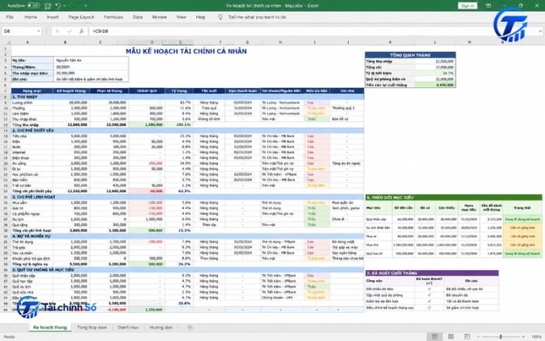Click the Tiền còn lại cuối tháng value cell
Image resolution: width=545 pixels, height=341 pixels.
coord(434,85)
